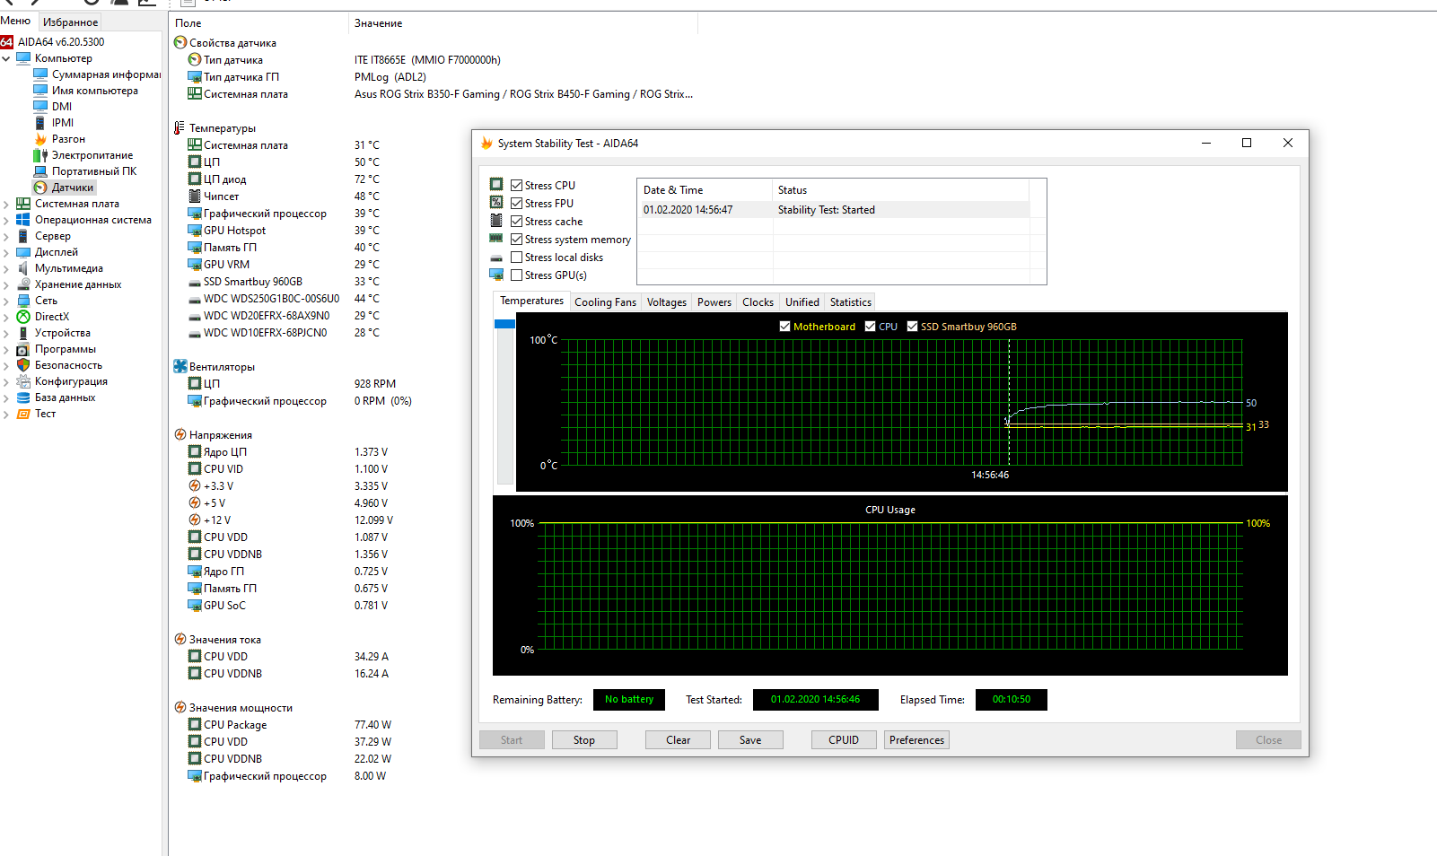This screenshot has height=856, width=1437.
Task: Open the CPUID panel
Action: click(844, 740)
